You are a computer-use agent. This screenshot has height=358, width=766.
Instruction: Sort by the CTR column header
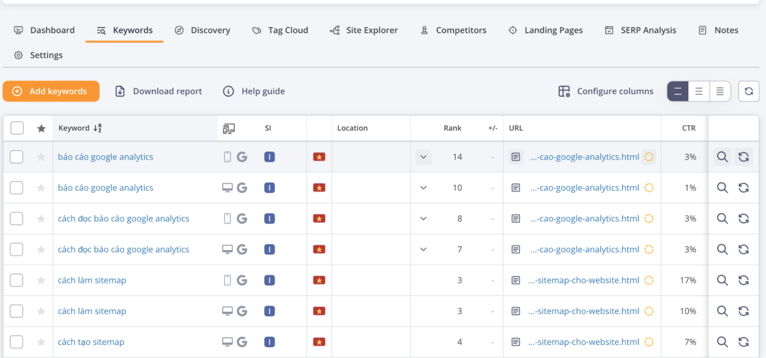[x=689, y=128]
